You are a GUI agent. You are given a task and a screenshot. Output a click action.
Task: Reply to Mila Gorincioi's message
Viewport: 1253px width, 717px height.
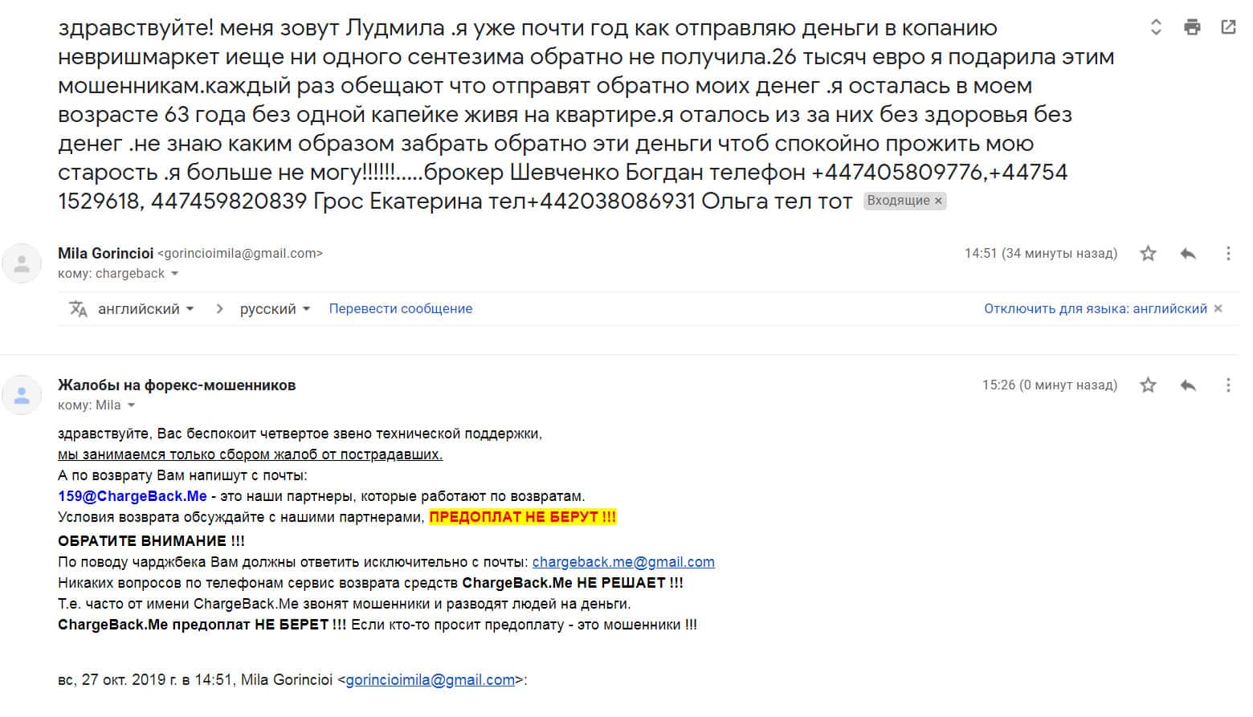tap(1188, 254)
